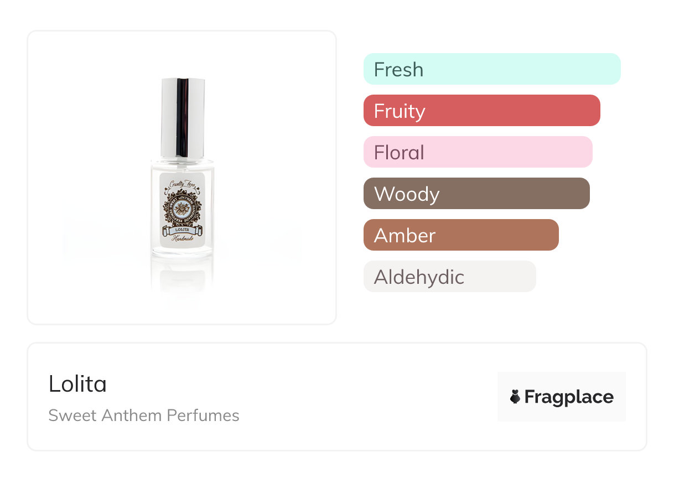Open the Sweet Anthem Perfumes brand link

click(x=144, y=415)
